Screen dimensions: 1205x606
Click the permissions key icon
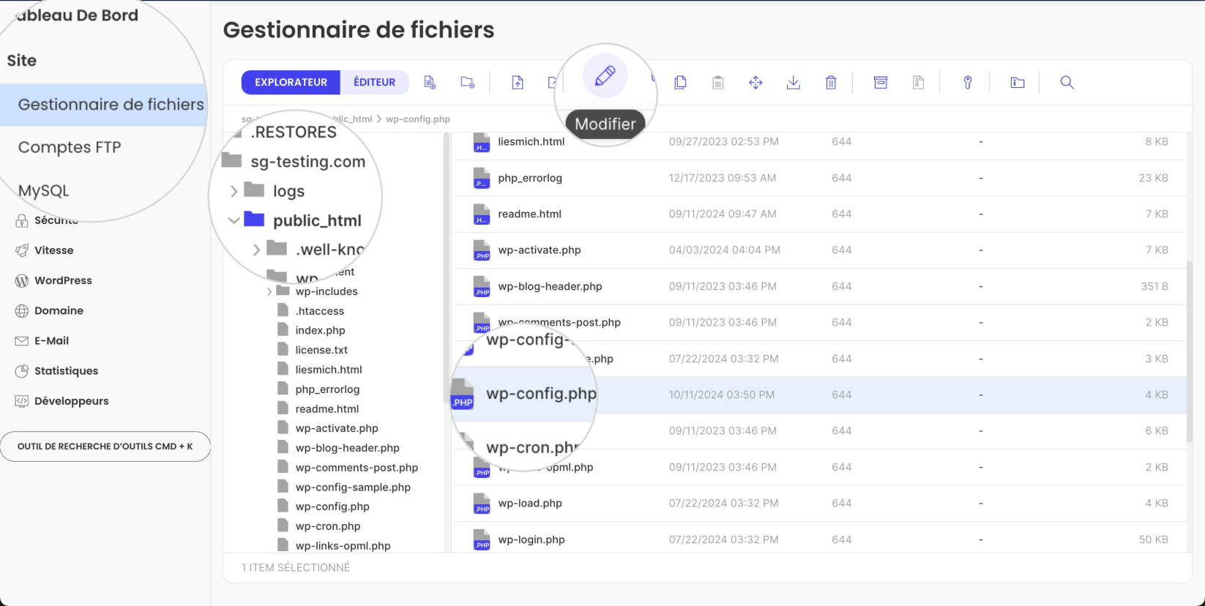coord(968,83)
